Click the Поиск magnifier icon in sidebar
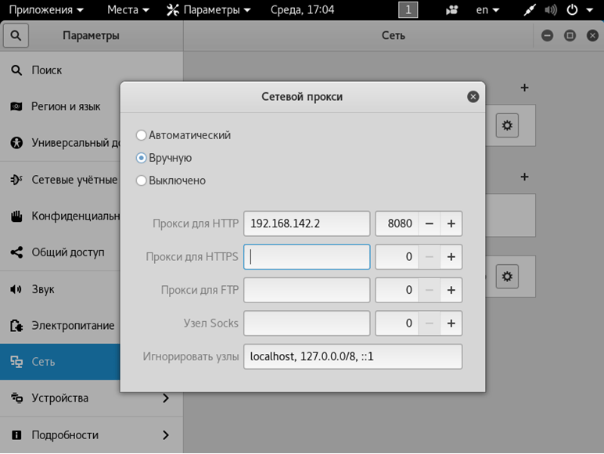Image resolution: width=604 pixels, height=454 pixels. point(16,70)
